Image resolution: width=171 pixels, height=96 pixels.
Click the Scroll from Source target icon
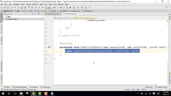32,14
